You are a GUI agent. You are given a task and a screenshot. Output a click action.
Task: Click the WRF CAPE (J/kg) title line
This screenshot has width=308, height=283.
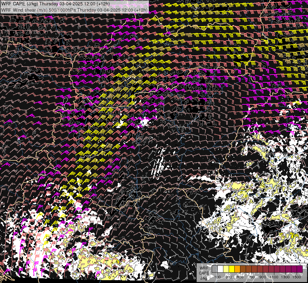click(55, 4)
